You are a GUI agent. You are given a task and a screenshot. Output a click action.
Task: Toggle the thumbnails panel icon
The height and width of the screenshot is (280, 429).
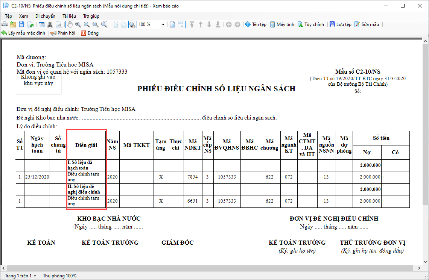click(x=41, y=24)
